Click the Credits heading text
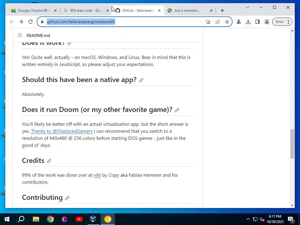The width and height of the screenshot is (300, 225). click(33, 161)
